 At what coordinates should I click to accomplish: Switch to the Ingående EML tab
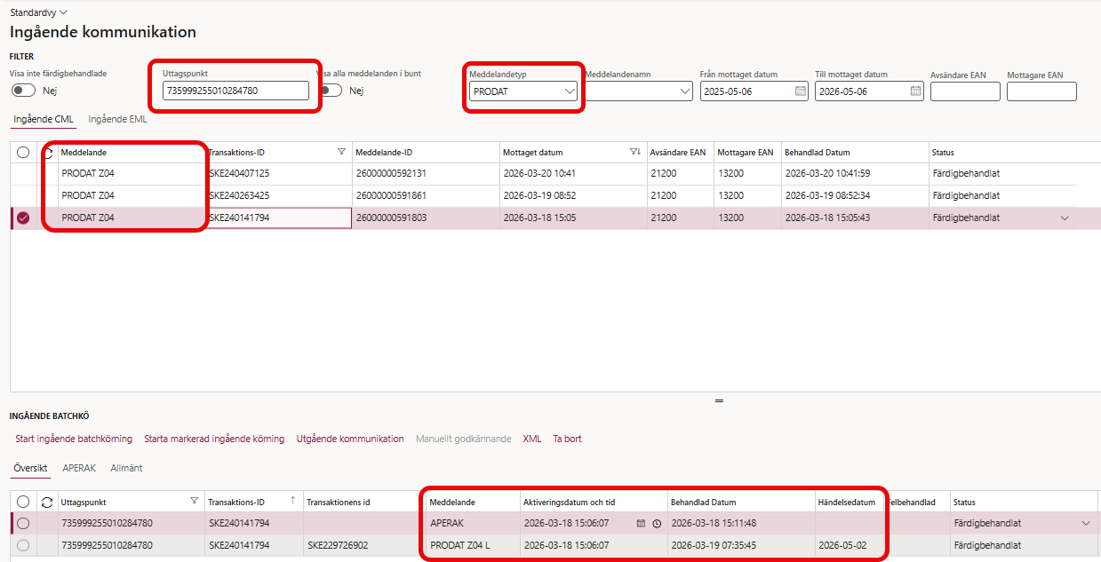click(118, 119)
